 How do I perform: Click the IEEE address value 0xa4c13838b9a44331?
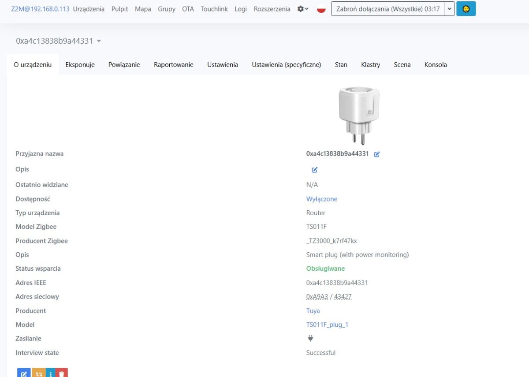point(337,283)
